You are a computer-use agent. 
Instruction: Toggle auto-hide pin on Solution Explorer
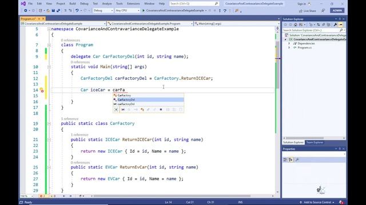(x=340, y=19)
